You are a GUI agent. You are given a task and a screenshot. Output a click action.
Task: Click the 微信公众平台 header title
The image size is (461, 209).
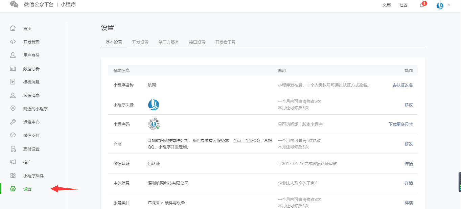click(39, 5)
